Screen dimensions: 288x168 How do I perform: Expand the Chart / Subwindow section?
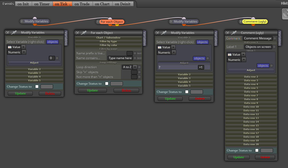click(x=108, y=38)
